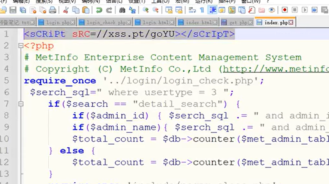Screen dimensions: 329x184
Task: Save the current file with floppy icon
Action: 13,10
